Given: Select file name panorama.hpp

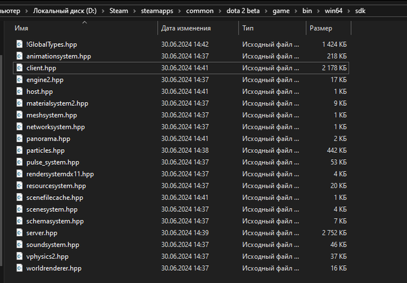Looking at the screenshot, I should 48,139.
